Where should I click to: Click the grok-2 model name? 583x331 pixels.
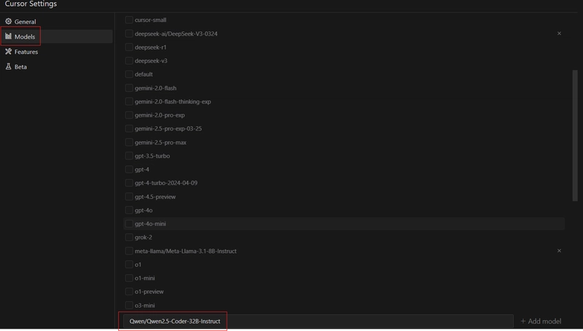click(x=143, y=237)
